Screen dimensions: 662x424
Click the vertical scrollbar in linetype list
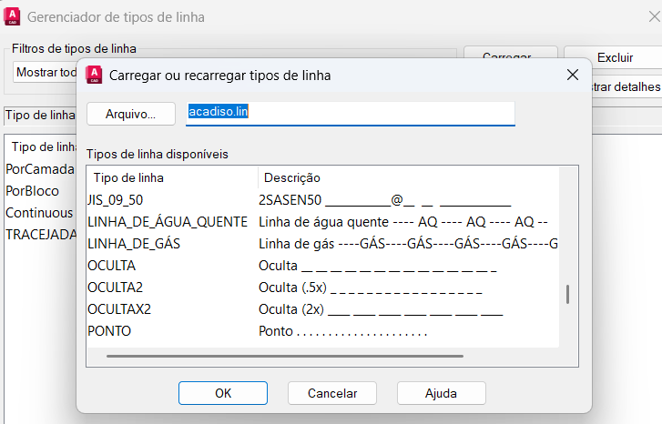pos(567,294)
